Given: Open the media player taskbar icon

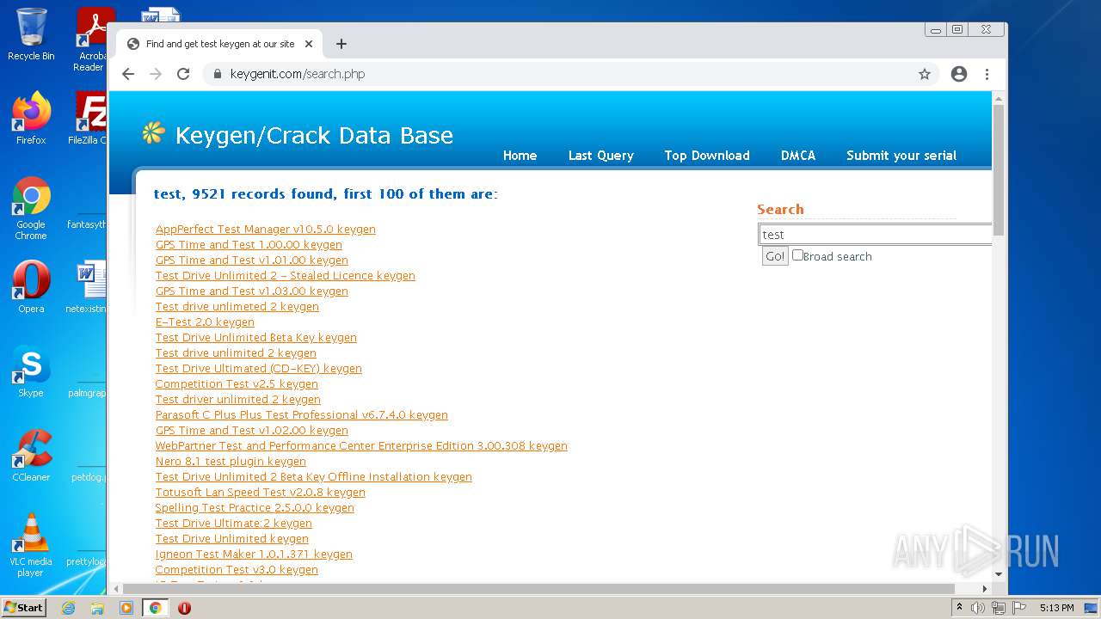Looking at the screenshot, I should [x=126, y=608].
